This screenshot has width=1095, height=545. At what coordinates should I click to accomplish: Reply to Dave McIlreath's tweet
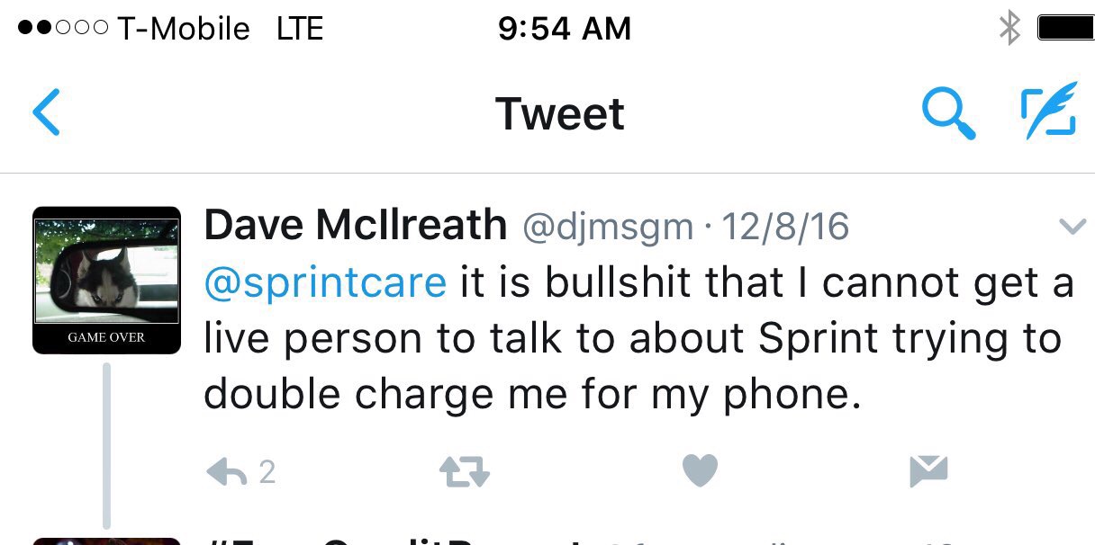tap(240, 471)
